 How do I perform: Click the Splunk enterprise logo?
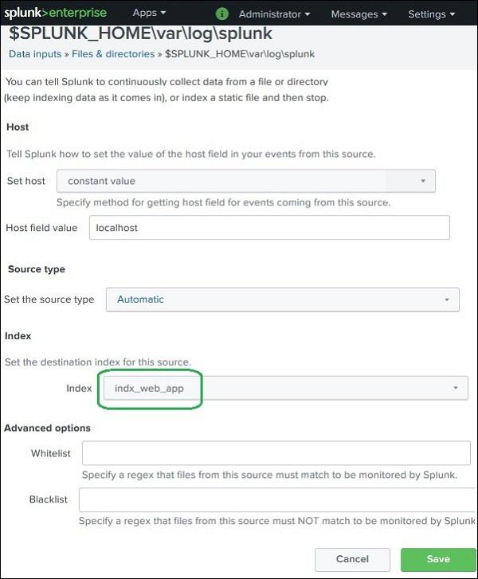tap(56, 13)
